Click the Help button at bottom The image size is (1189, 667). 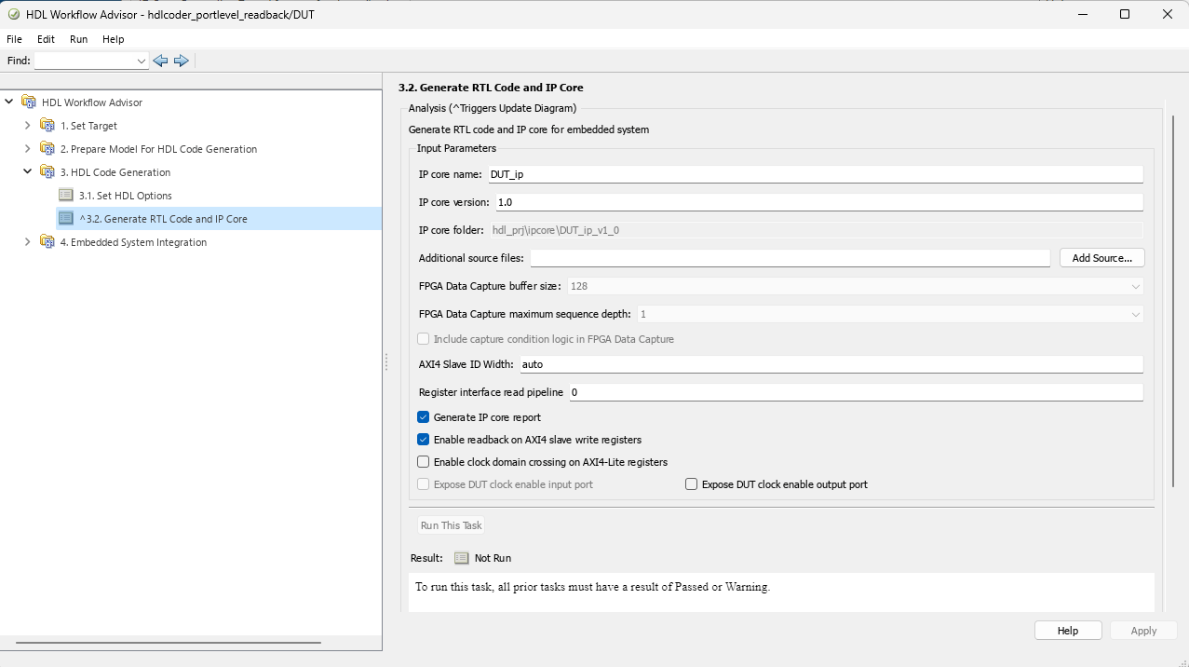click(1068, 631)
